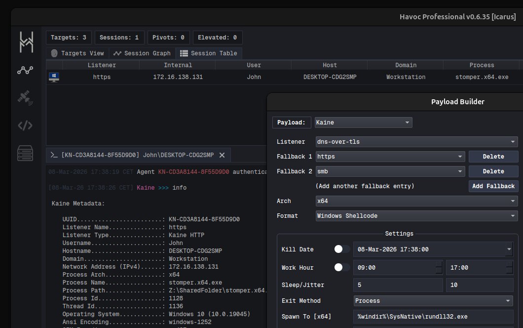Viewport: 523px width, 328px height.
Task: Close the KN-CD3A8144-8F55D9D0 console tab
Action: (x=222, y=155)
